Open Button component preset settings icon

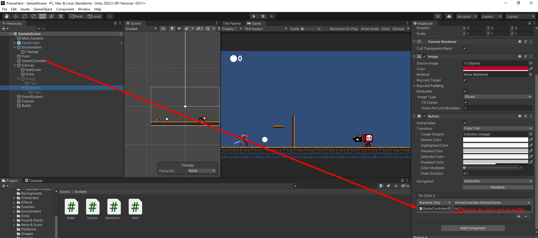(525, 116)
